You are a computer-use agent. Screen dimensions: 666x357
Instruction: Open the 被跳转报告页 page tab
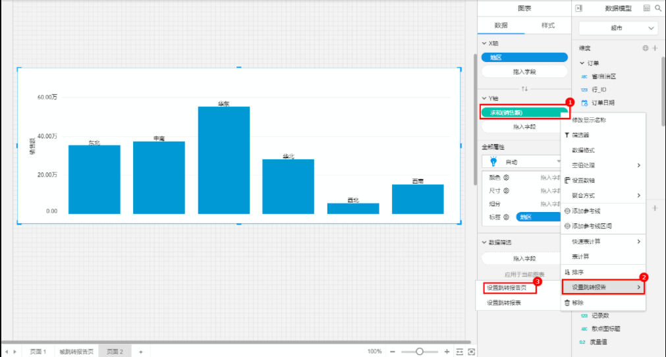pos(76,352)
